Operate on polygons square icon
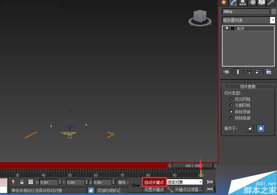This screenshot has width=277, height=195. tap(261, 128)
